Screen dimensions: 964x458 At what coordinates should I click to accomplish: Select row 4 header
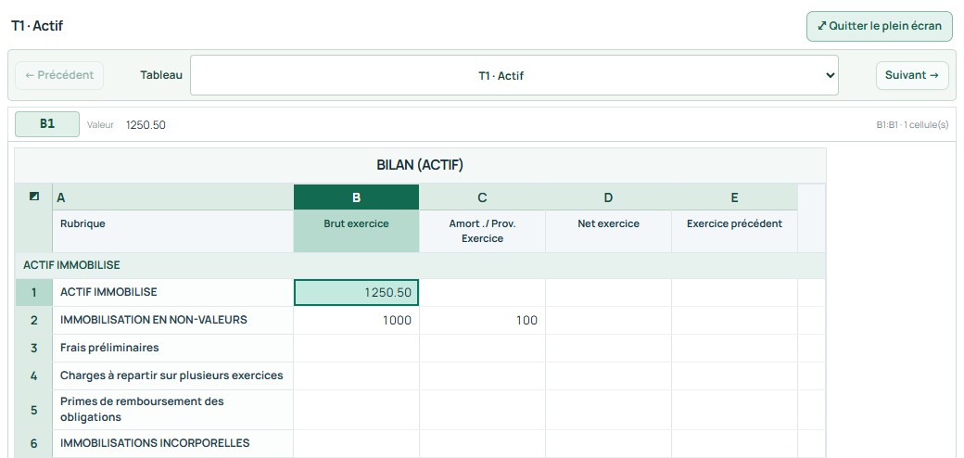pyautogui.click(x=33, y=375)
